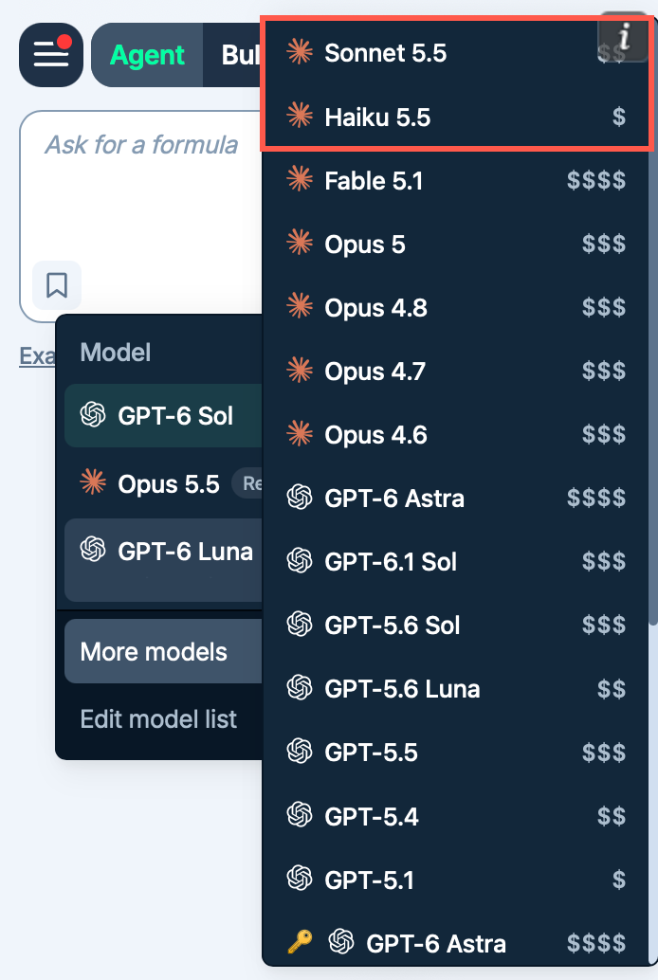
Task: Click the OpenAI logo next to GPT-6.1 Sol
Action: click(x=300, y=561)
